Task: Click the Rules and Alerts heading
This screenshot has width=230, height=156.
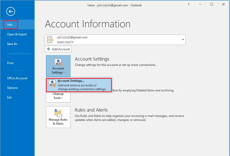Action: tap(91, 110)
